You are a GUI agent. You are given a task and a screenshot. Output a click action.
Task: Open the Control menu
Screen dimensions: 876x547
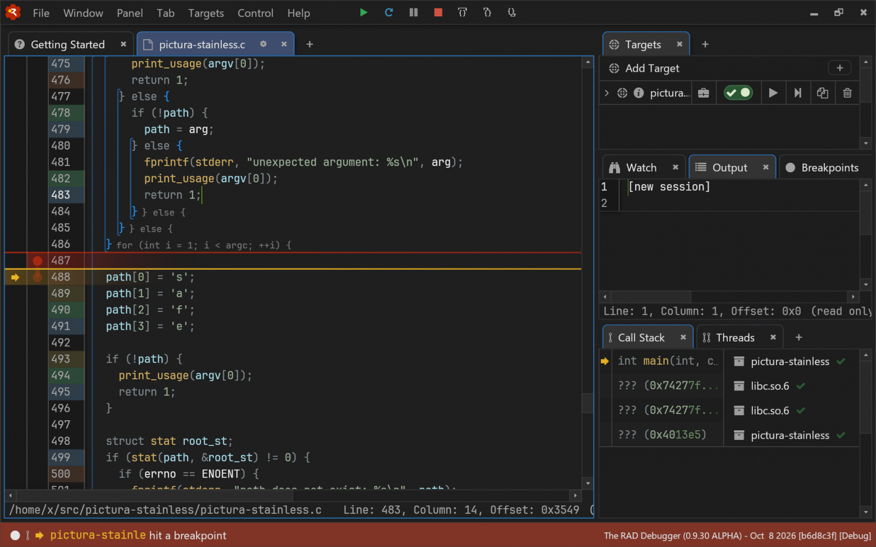[255, 13]
